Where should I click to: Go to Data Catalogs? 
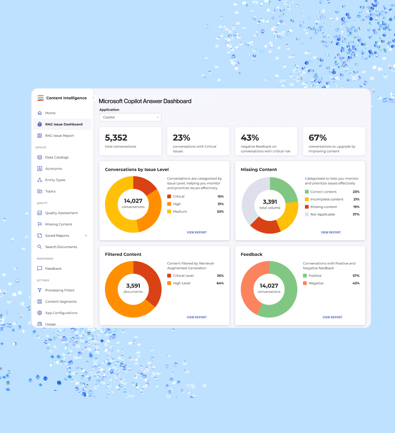tap(62, 157)
